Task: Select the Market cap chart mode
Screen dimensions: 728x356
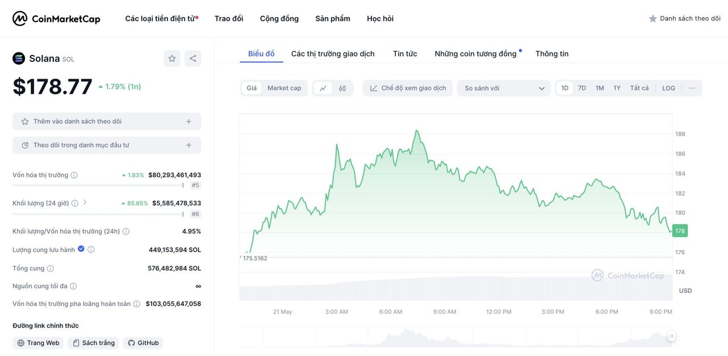Action: (x=284, y=88)
